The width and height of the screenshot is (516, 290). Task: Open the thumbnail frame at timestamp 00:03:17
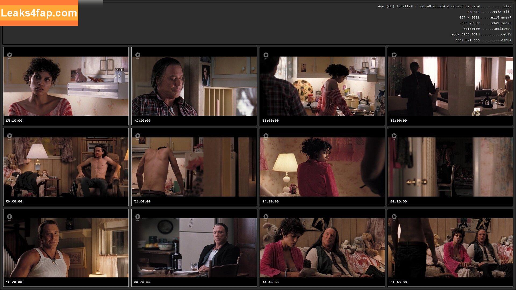(x=194, y=167)
